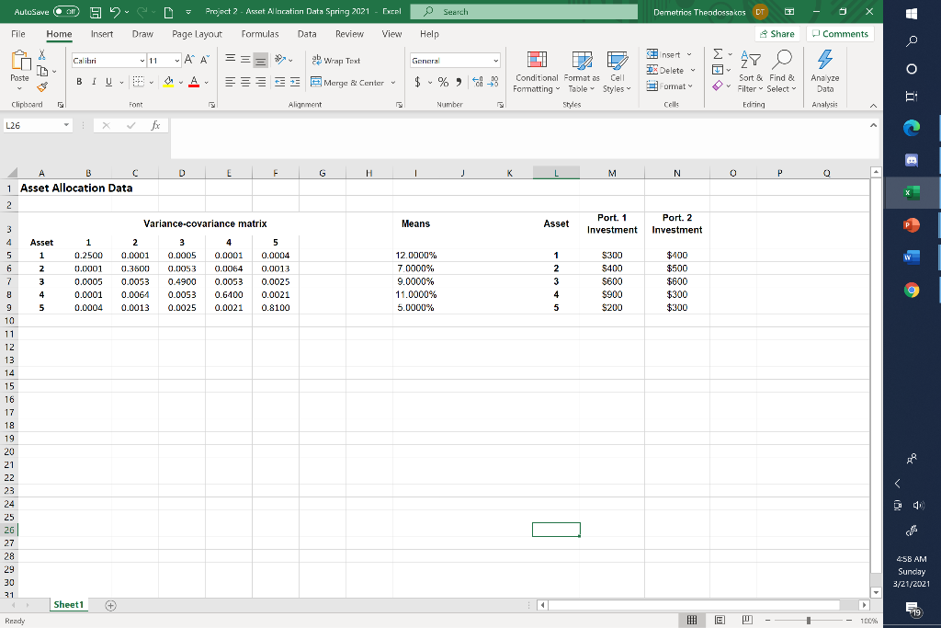Apply Percent Style format
Viewport: 941px width, 628px height.
point(443,82)
